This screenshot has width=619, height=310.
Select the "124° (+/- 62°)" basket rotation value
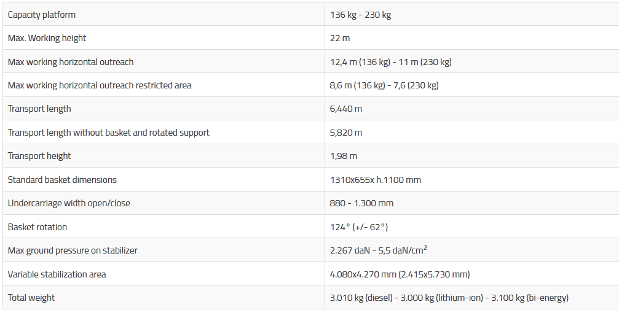[x=359, y=227]
